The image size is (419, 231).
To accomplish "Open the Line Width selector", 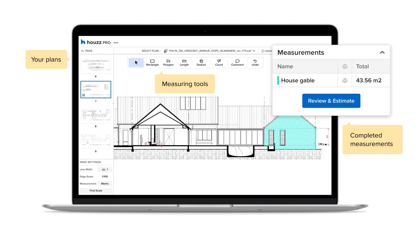I will pos(105,170).
